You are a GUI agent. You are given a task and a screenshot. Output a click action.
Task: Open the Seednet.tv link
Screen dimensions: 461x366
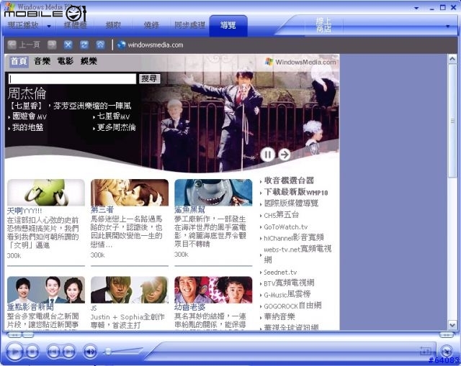[x=280, y=272]
